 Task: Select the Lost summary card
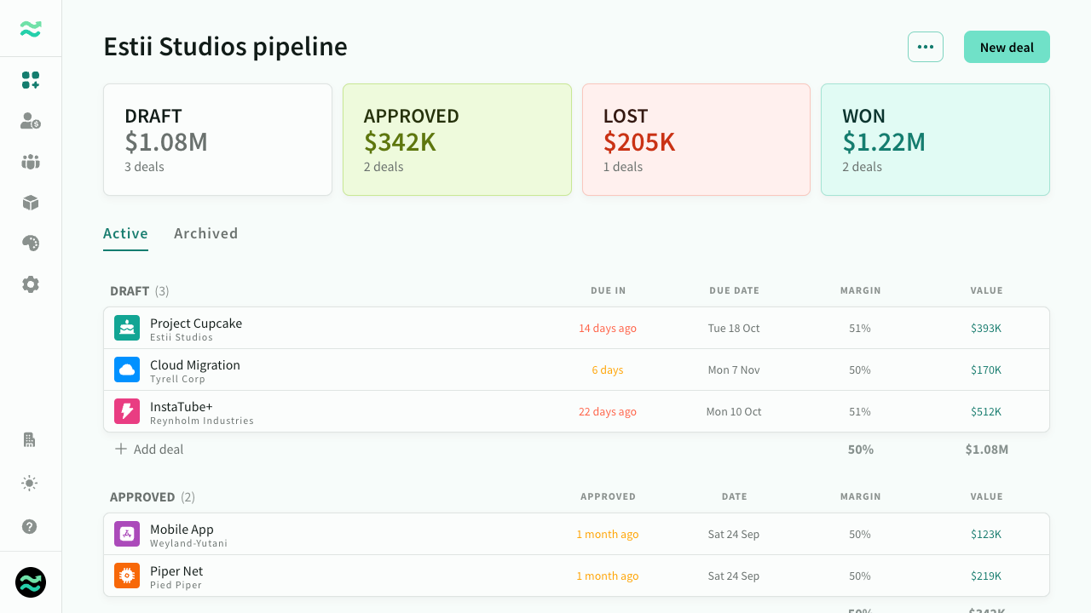696,140
